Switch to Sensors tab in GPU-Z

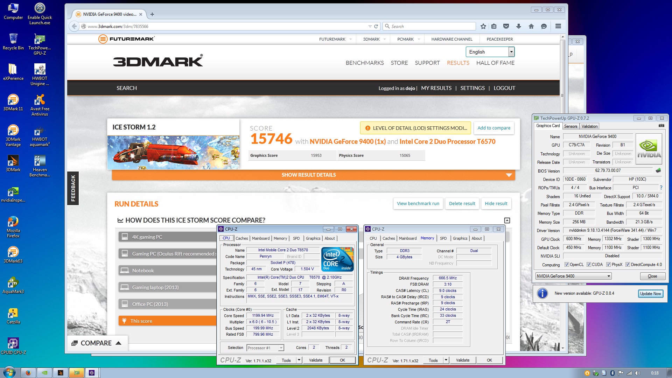570,126
